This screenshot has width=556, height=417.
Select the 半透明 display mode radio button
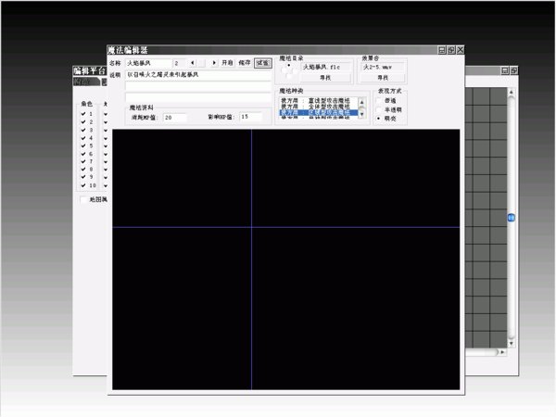[x=377, y=110]
